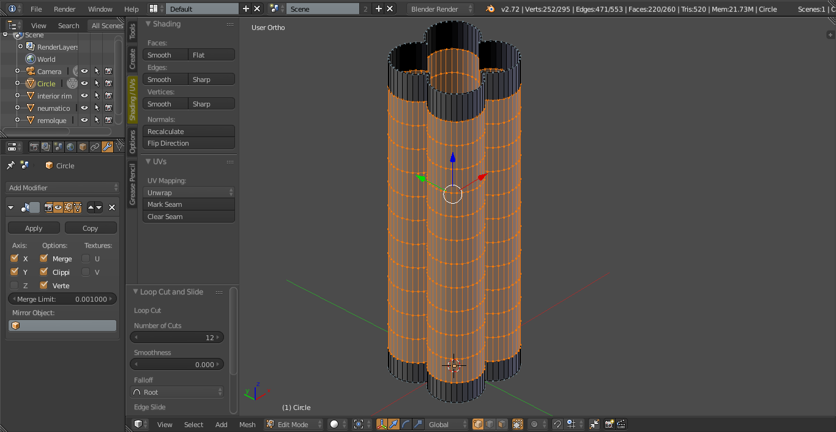Click the Recalculate normals button
This screenshot has width=836, height=432.
[188, 131]
